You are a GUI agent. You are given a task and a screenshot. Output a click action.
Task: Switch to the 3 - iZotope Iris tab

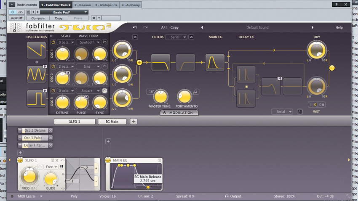coord(106,5)
